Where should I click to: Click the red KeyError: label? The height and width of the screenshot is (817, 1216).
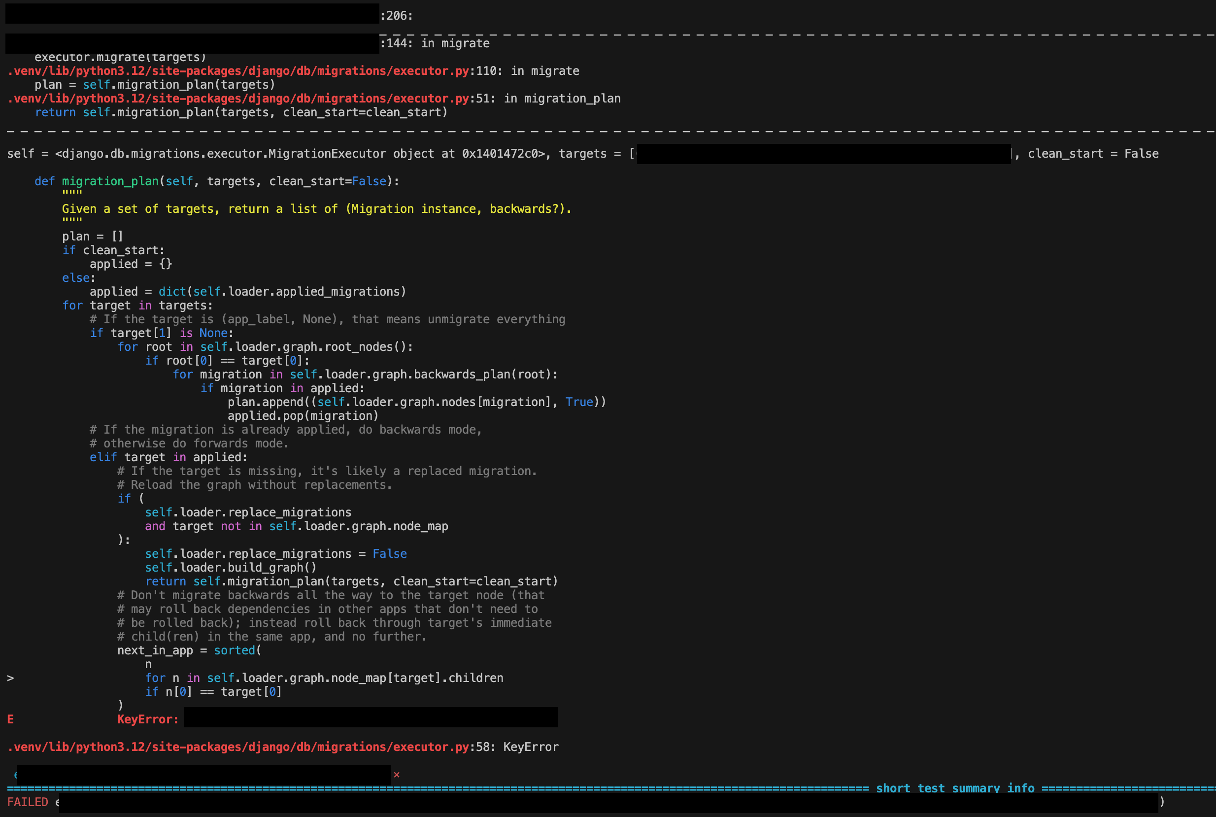click(x=147, y=719)
